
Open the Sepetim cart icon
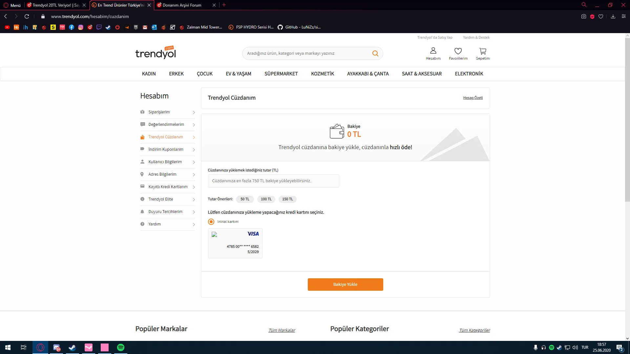coord(483,51)
